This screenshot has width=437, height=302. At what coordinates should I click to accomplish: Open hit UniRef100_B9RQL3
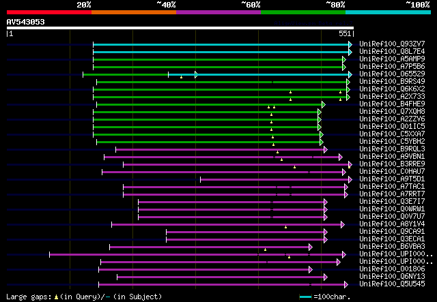click(x=392, y=149)
